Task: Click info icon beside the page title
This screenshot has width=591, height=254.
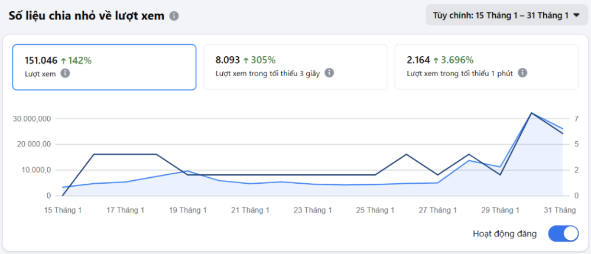Action: 174,16
